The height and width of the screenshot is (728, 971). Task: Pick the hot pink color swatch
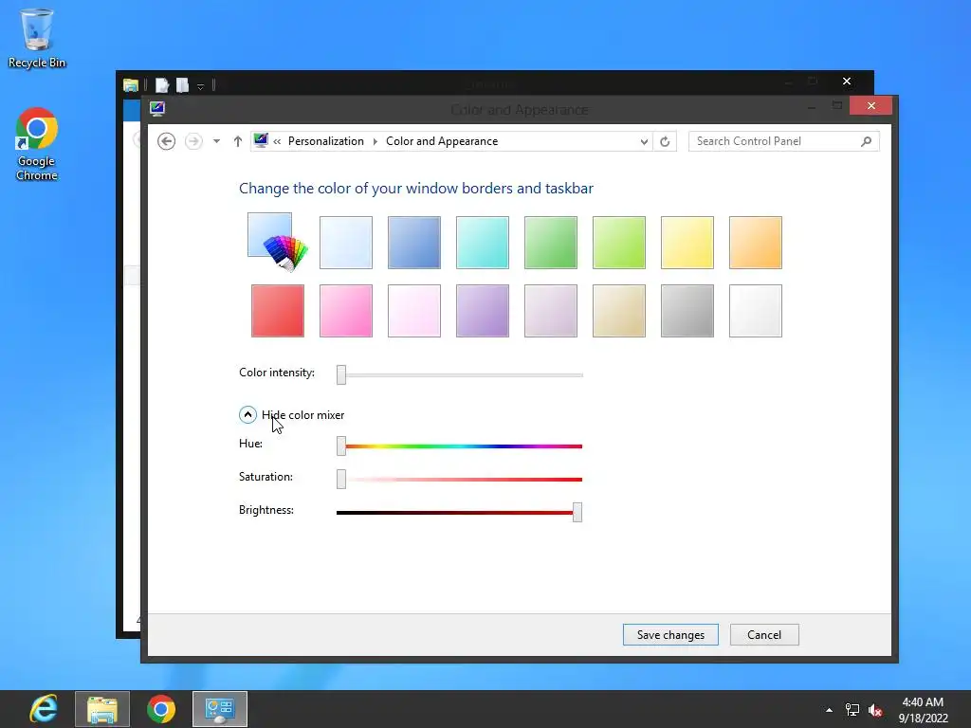(x=345, y=311)
